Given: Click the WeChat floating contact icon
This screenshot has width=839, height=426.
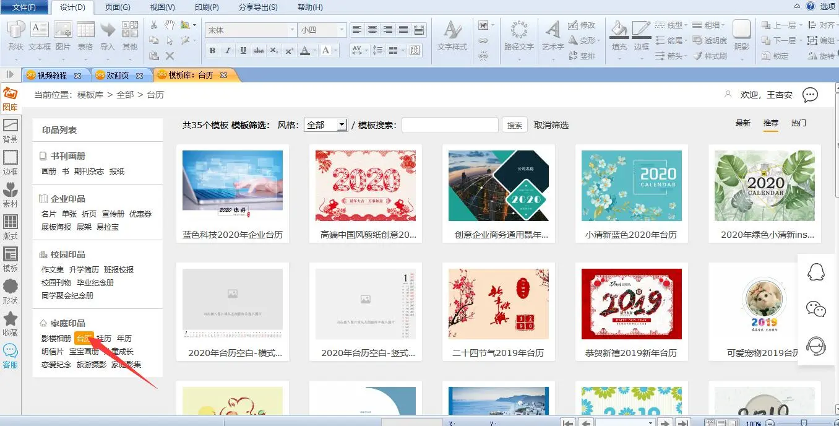Looking at the screenshot, I should coord(816,308).
